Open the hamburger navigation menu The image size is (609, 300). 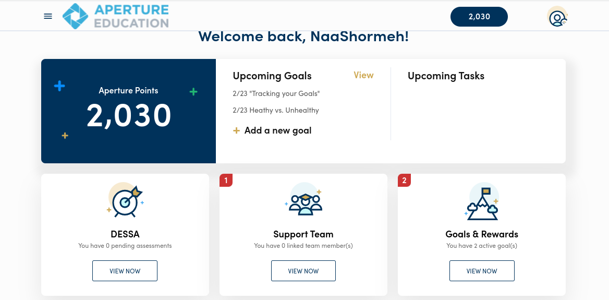tap(48, 16)
